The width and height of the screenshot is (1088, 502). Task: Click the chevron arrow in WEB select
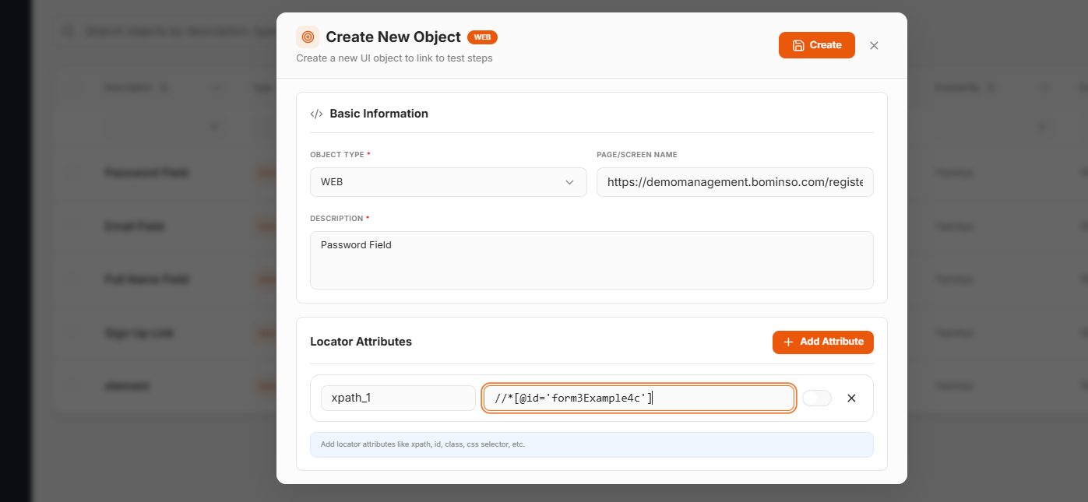click(569, 182)
